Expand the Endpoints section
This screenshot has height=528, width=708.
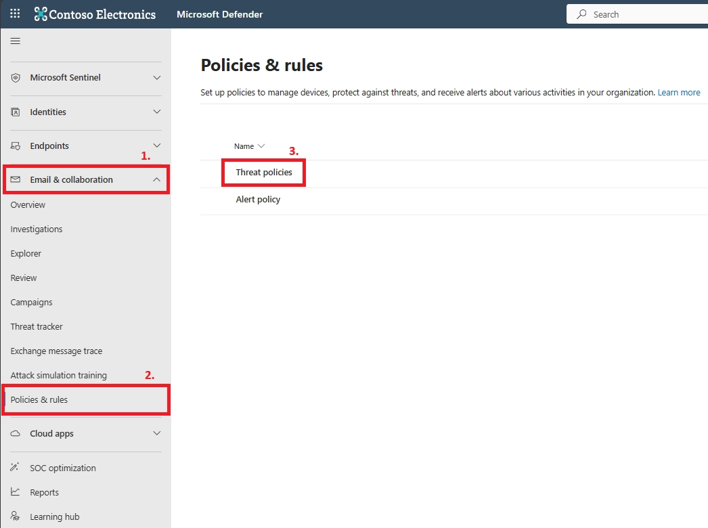click(157, 146)
